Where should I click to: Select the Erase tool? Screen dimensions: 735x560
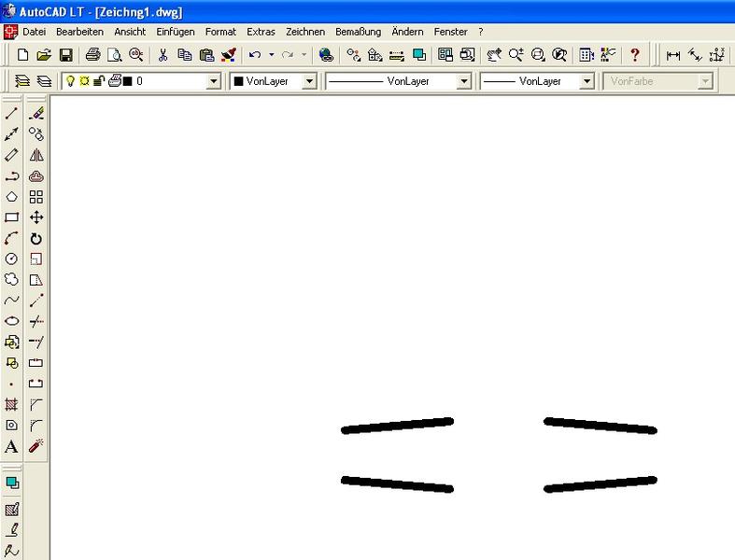pos(36,114)
